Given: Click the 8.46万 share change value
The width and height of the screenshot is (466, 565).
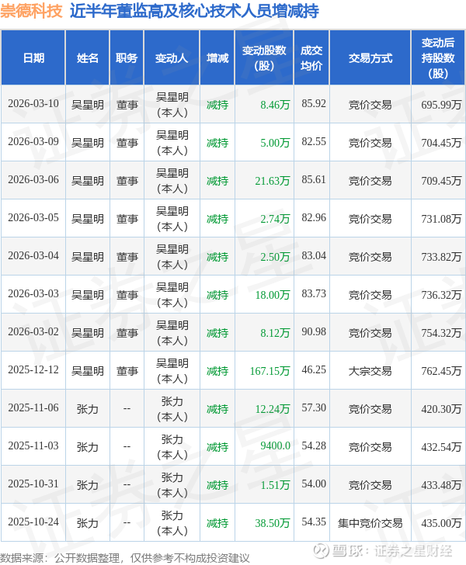Looking at the screenshot, I should [275, 105].
